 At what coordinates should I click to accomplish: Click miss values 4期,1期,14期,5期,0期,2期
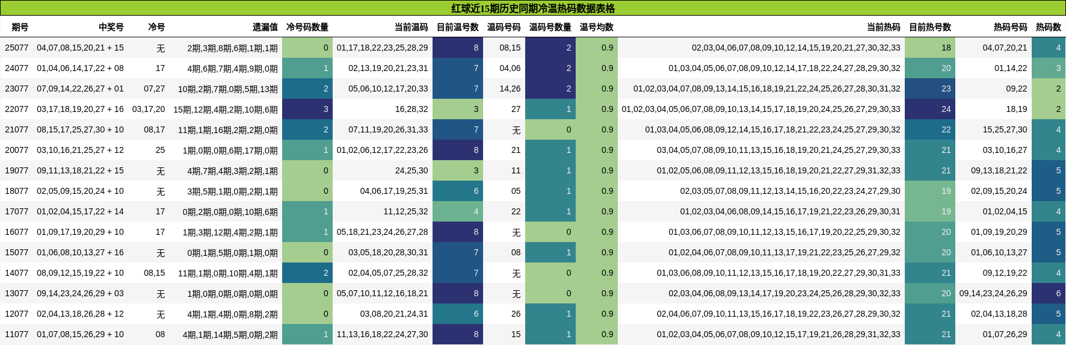230,335
